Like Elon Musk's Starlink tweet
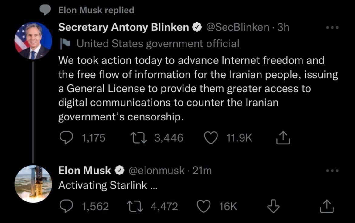 click(x=203, y=207)
